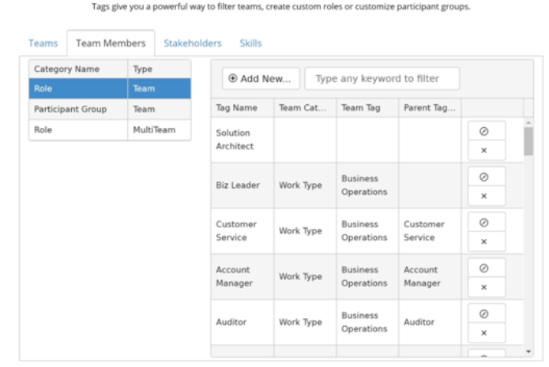Image resolution: width=549 pixels, height=367 pixels.
Task: Select the Solution Architect tag name cell
Action: pos(243,140)
